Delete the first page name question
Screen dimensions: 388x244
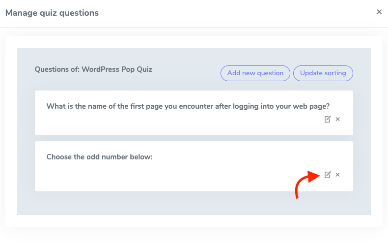pyautogui.click(x=337, y=119)
